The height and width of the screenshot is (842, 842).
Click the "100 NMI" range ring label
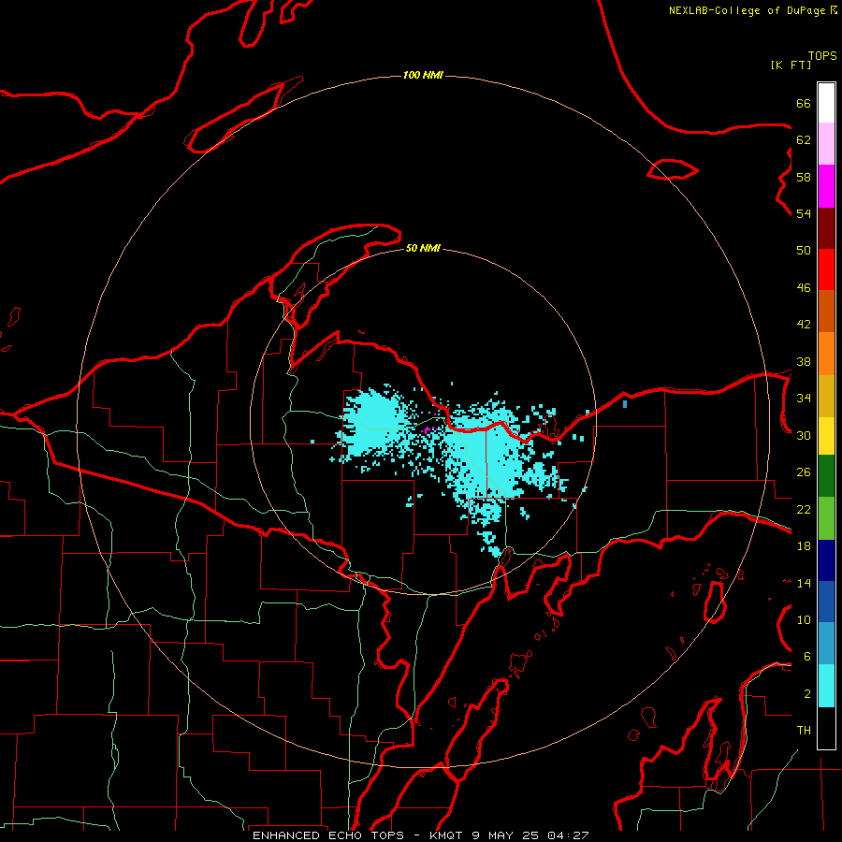423,75
